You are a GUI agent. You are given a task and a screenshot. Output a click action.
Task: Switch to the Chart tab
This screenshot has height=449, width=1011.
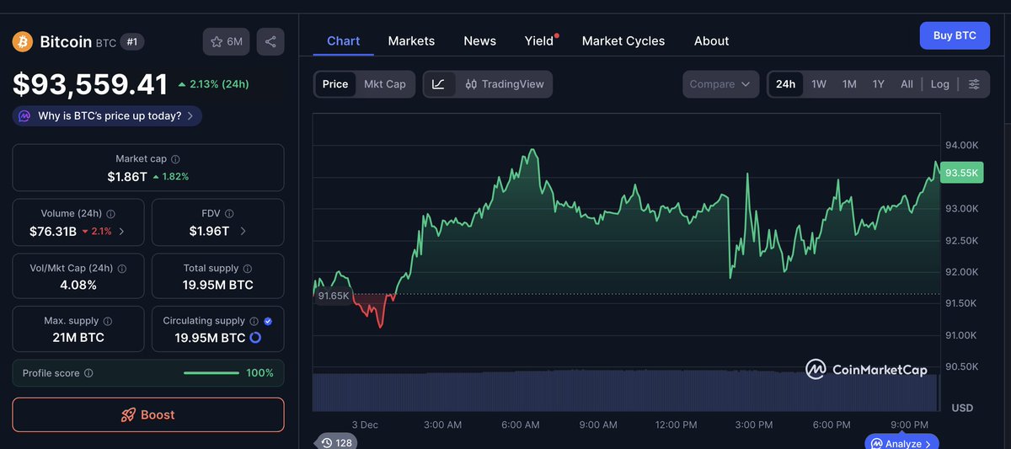tap(343, 40)
